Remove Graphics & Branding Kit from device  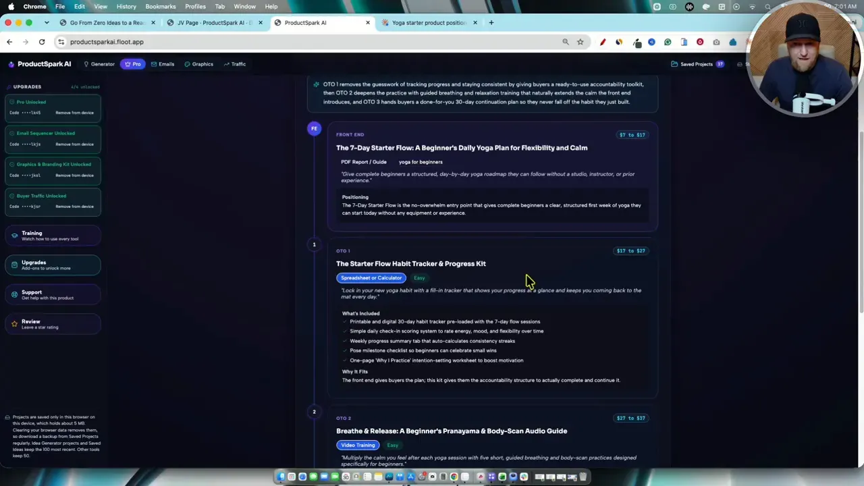point(74,175)
